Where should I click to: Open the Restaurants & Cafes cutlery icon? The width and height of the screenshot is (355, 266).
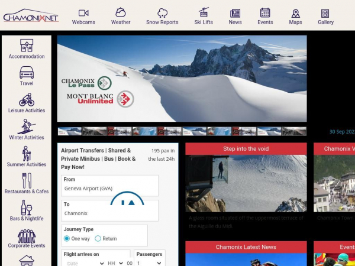27,181
